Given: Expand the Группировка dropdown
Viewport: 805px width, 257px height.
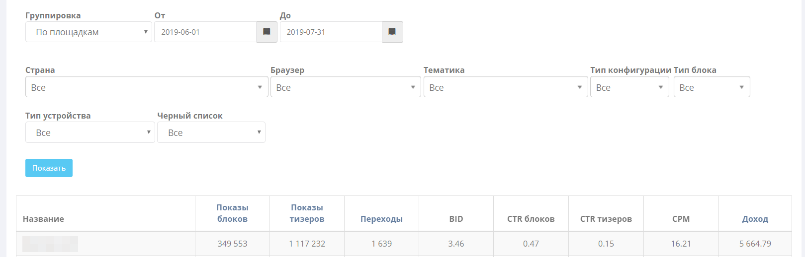Looking at the screenshot, I should coord(89,32).
